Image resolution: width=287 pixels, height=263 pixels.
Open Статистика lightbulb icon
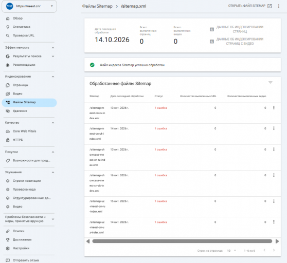tap(8, 27)
